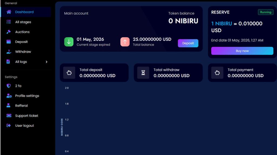Viewport: 277px width, 155px height.
Task: Click the green Running status badge
Action: pyautogui.click(x=265, y=12)
